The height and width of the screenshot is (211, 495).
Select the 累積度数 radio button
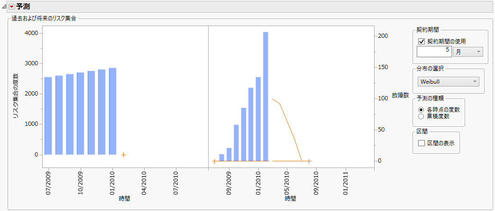421,116
